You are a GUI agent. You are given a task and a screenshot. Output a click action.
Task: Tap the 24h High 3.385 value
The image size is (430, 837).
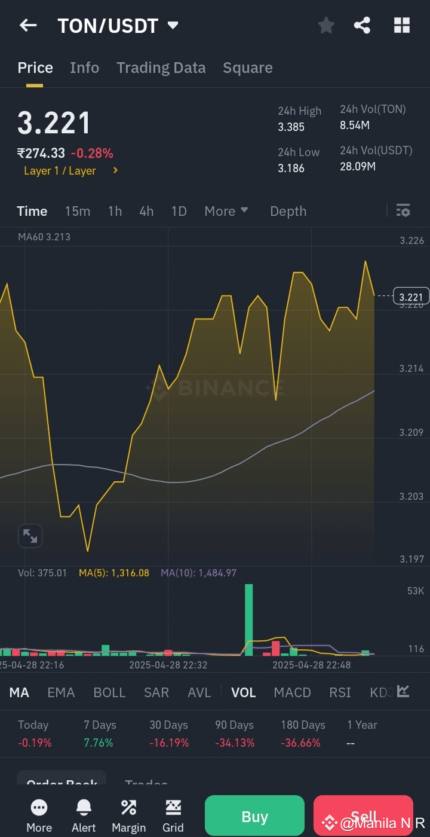coord(291,127)
